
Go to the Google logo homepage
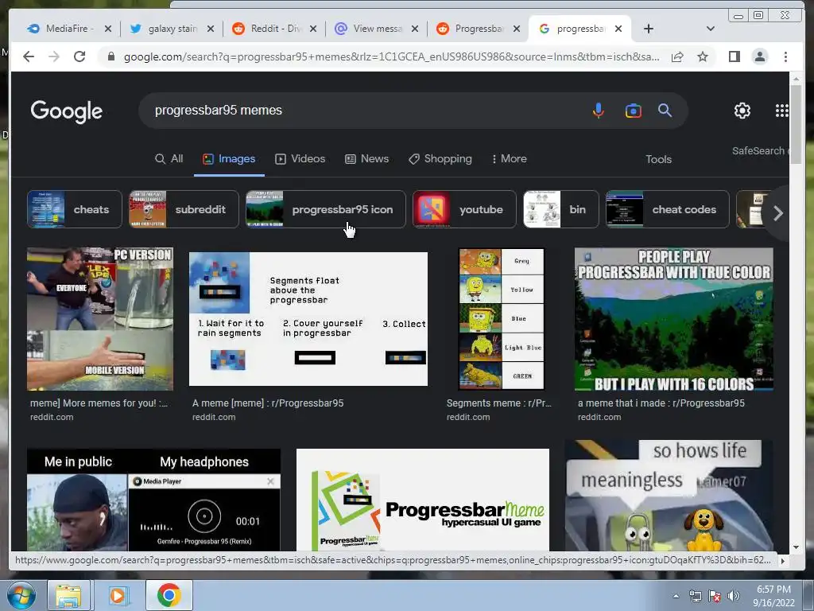(x=67, y=111)
